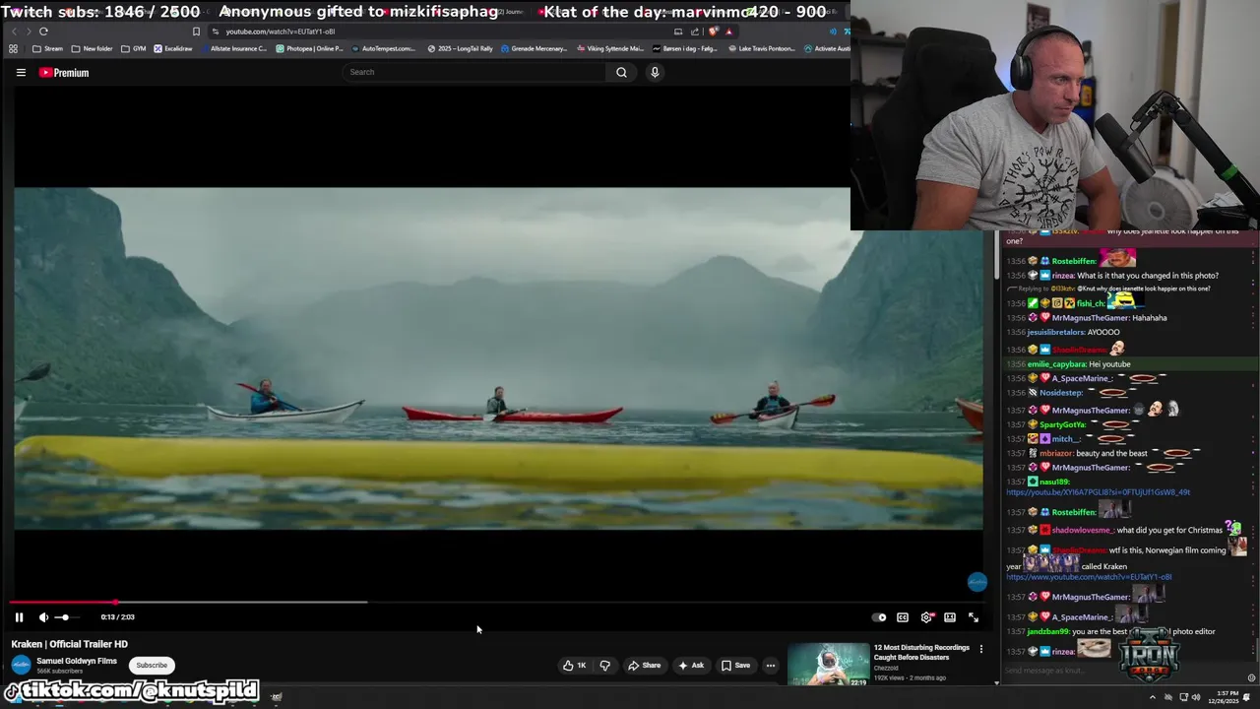Image resolution: width=1260 pixels, height=709 pixels.
Task: Show hidden icons taskbar chevron
Action: tap(1153, 697)
